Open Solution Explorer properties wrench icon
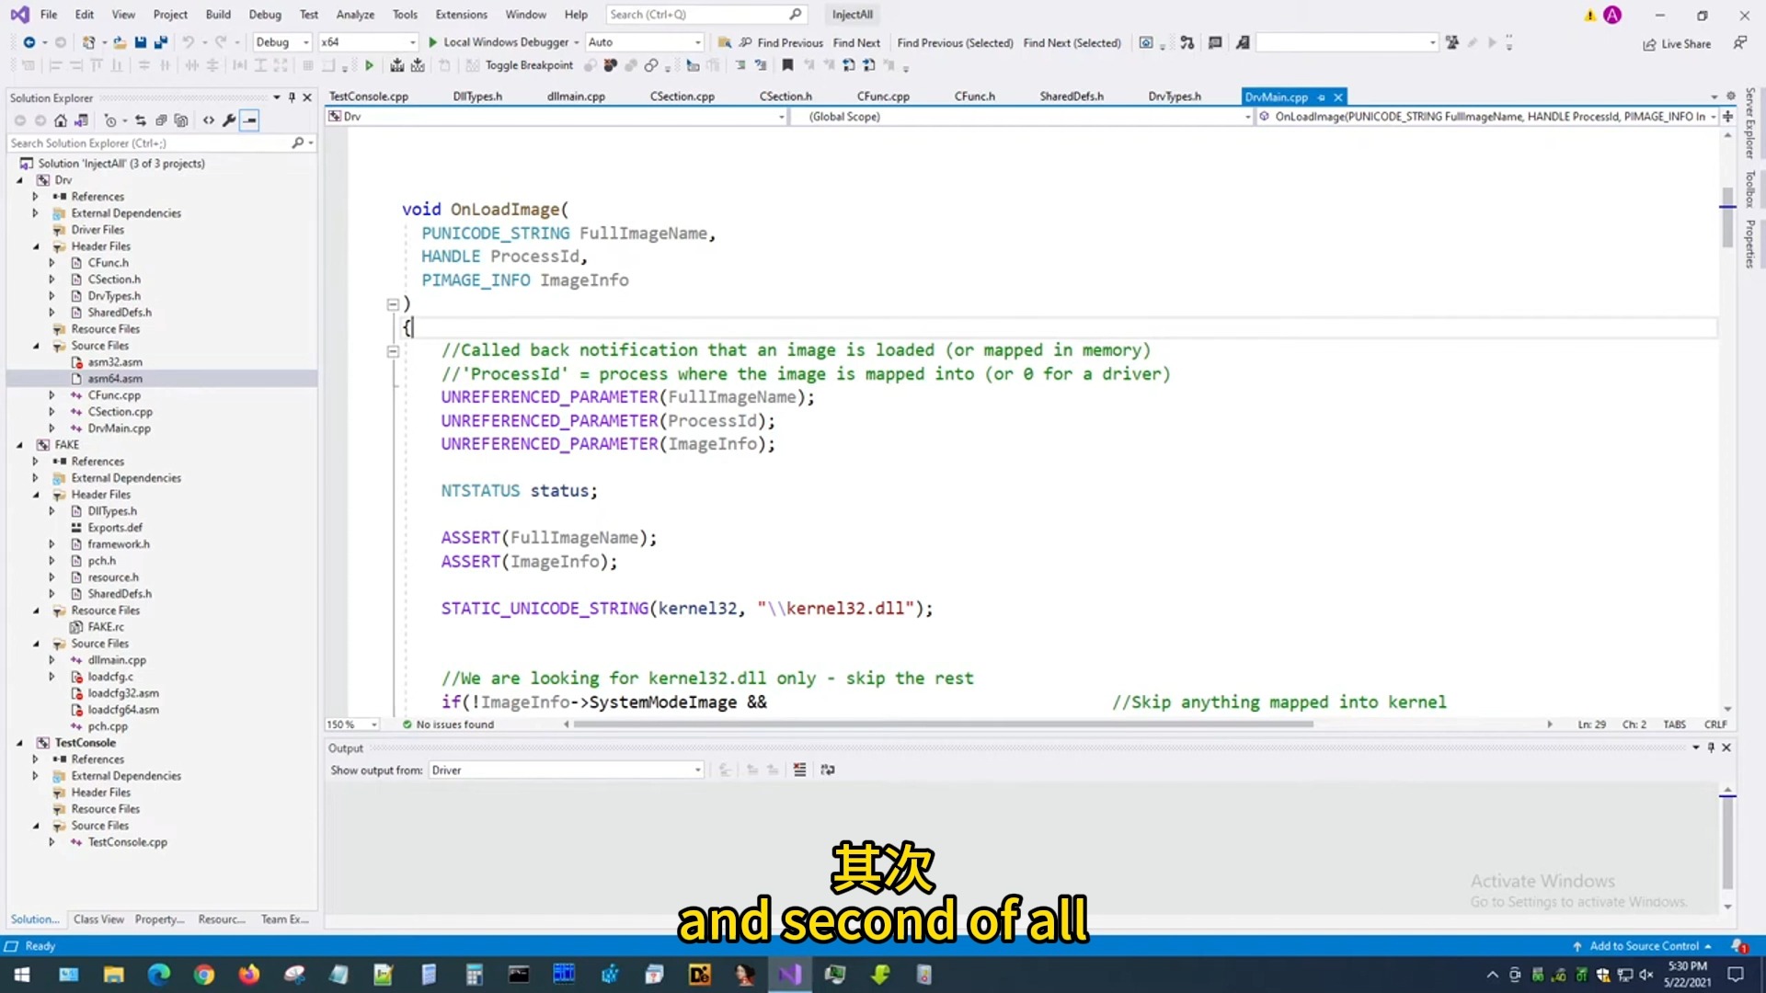1766x993 pixels. [x=229, y=120]
